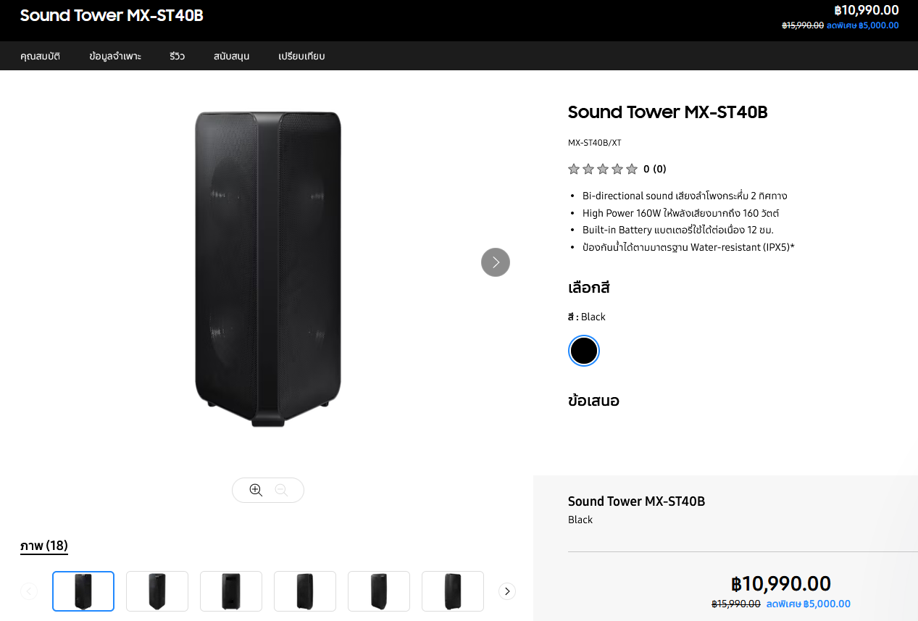The width and height of the screenshot is (918, 621).
Task: Click the review count 0 (0) link
Action: click(655, 169)
